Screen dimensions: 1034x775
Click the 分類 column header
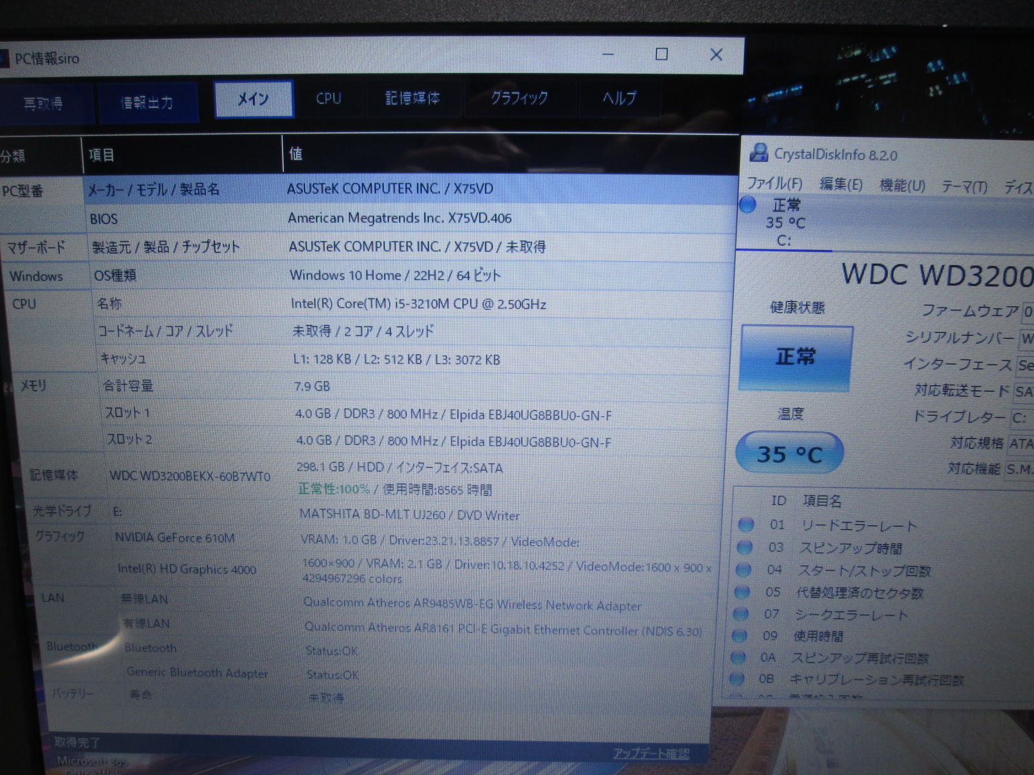click(13, 156)
